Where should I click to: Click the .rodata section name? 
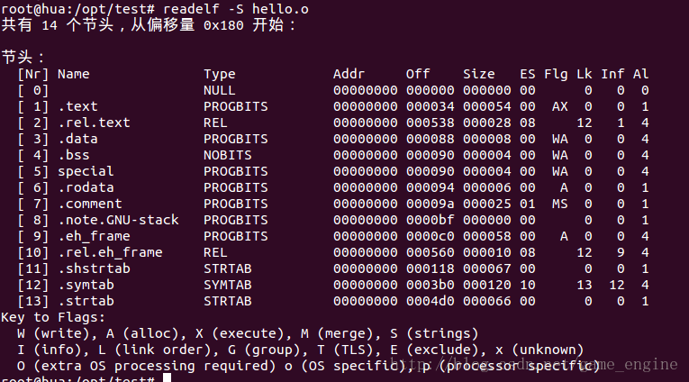pyautogui.click(x=86, y=187)
